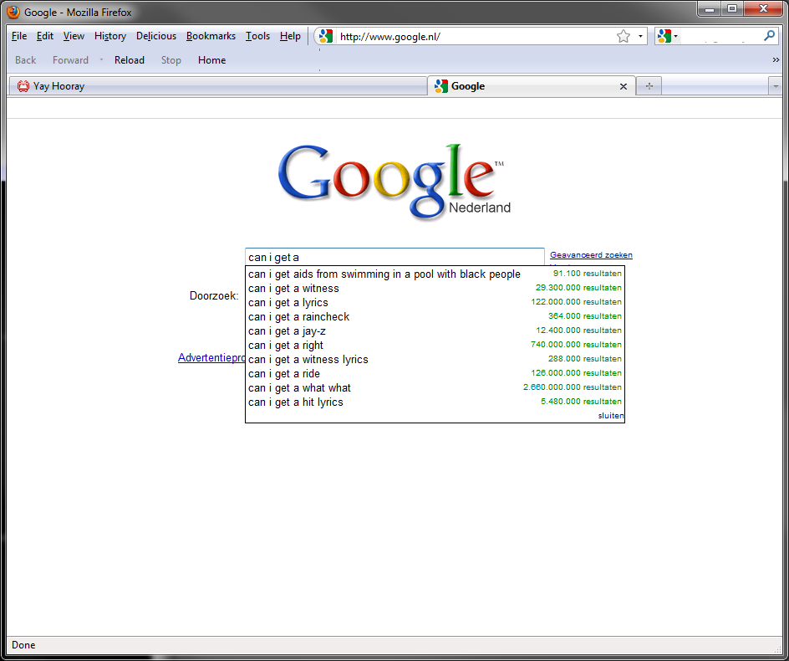Close suggestions with the sluiten link
This screenshot has height=661, width=789.
click(611, 416)
